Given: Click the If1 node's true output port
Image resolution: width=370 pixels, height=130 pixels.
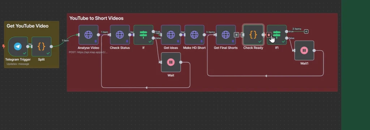Looking at the screenshot, I should point(287,31).
